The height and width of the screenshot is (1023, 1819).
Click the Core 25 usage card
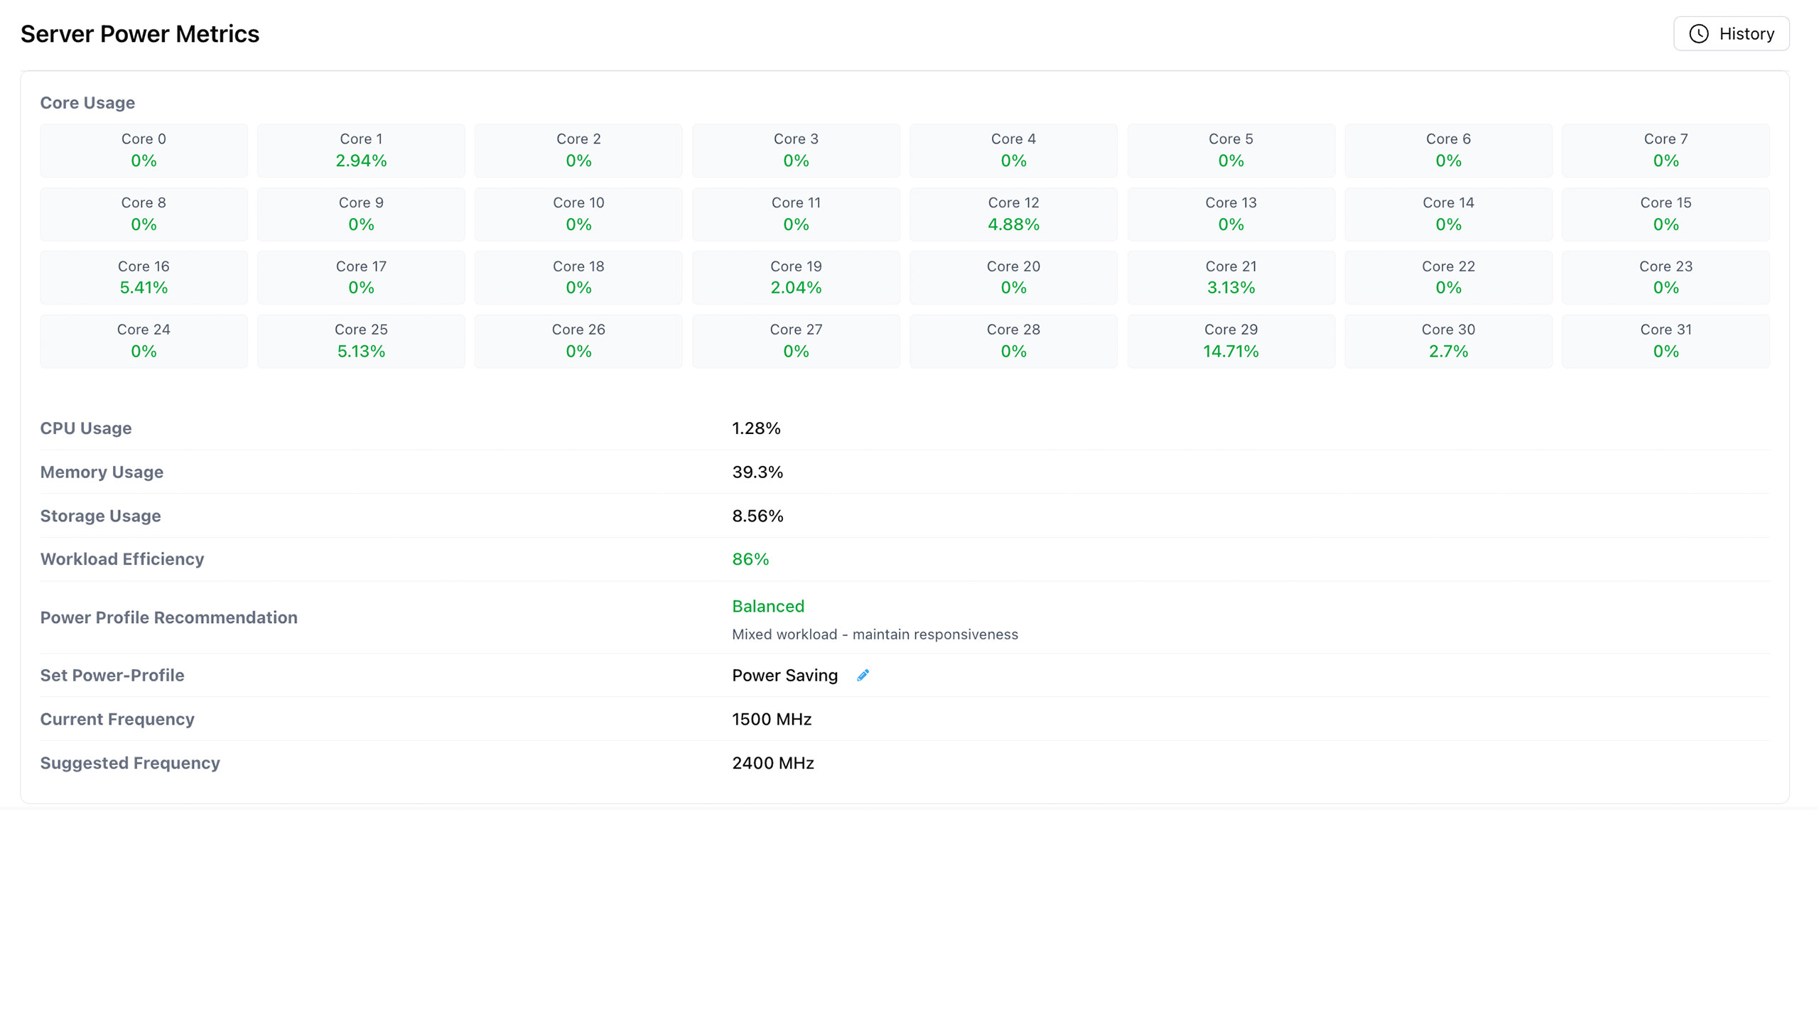[x=361, y=341]
